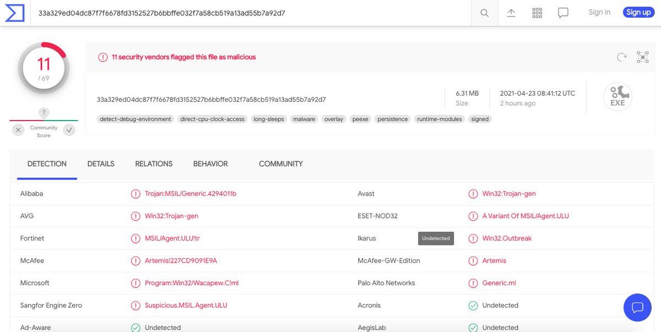Select the detect-debug-environment tag
The height and width of the screenshot is (332, 661).
[136, 119]
